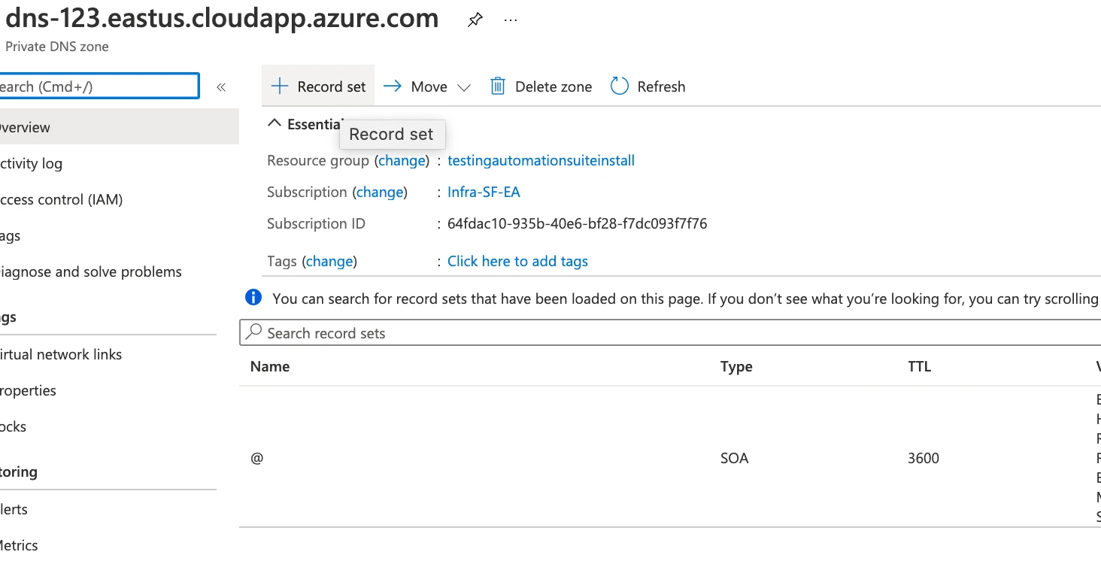Screen dimensions: 1101x573
Task: Click the Move arrow icon
Action: click(392, 86)
